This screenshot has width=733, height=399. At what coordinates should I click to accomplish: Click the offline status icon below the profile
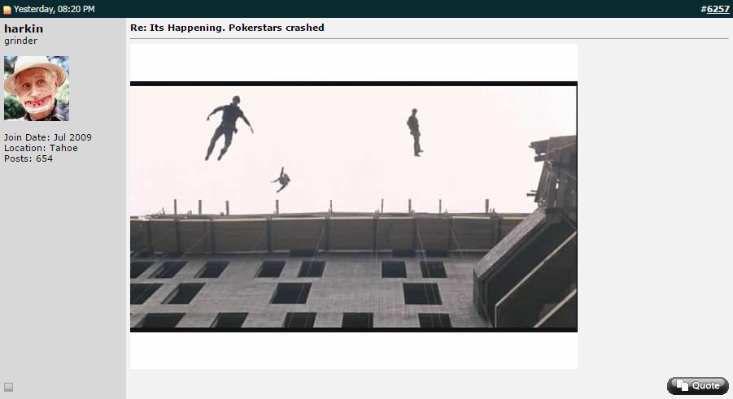(x=8, y=387)
